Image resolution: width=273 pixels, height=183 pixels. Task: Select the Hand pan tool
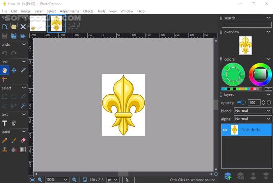pyautogui.click(x=5, y=70)
